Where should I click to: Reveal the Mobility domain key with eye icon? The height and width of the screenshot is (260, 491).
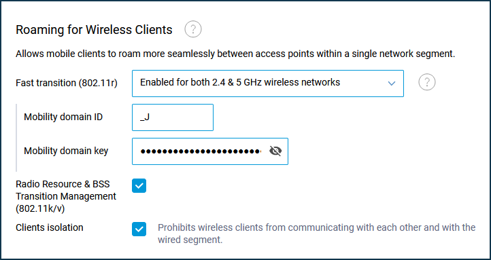pos(275,151)
